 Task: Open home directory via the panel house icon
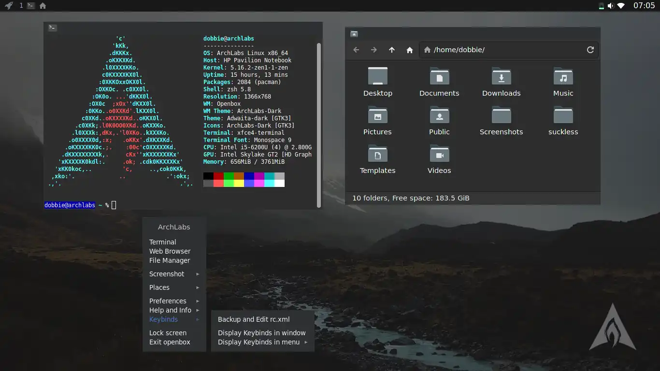click(43, 5)
